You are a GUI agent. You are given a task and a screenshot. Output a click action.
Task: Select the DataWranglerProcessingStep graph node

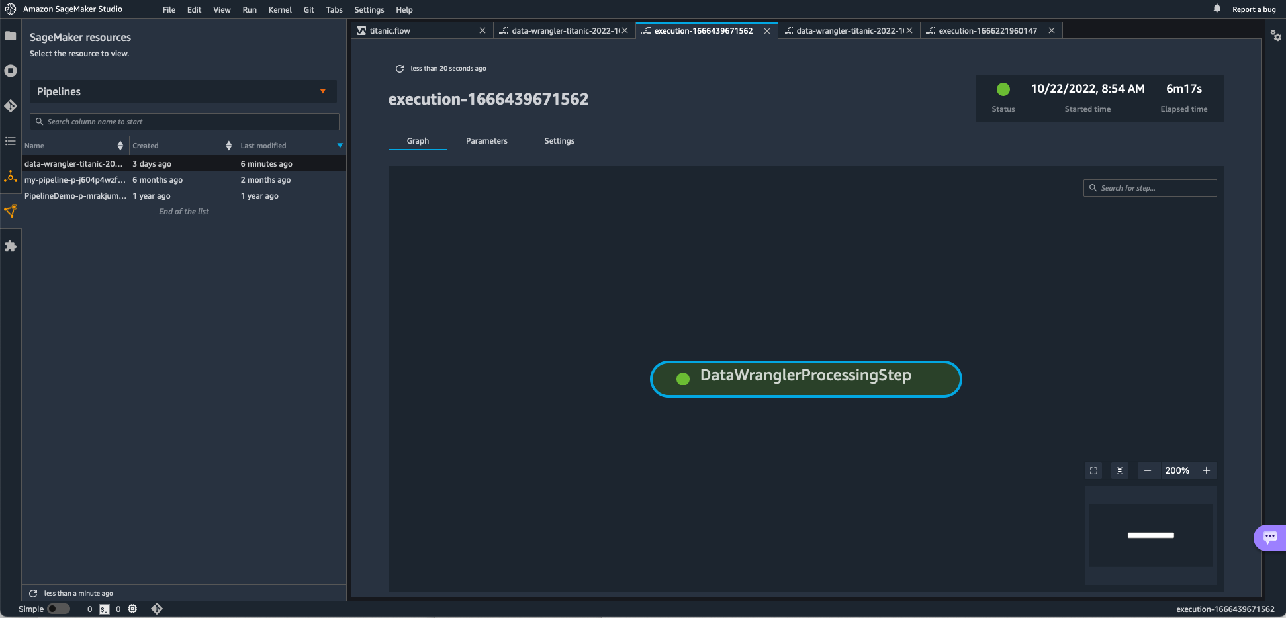805,379
